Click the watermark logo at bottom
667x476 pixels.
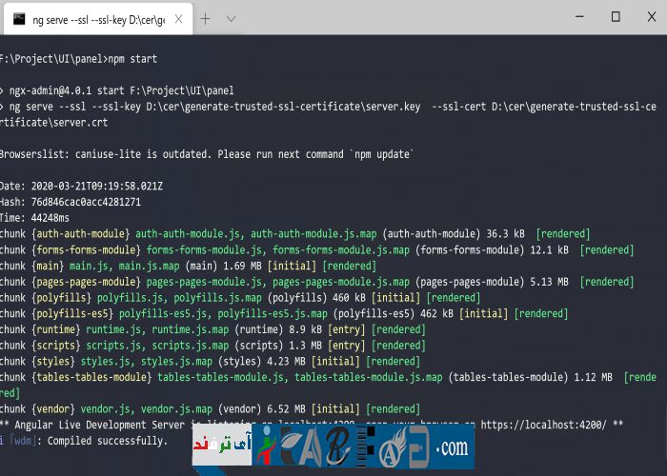click(x=333, y=446)
